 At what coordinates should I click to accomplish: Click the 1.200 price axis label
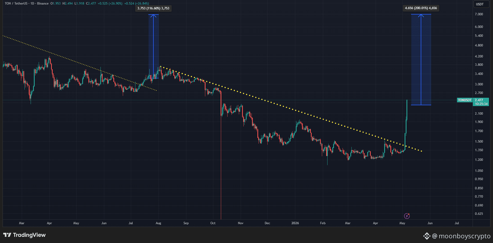coord(479,160)
